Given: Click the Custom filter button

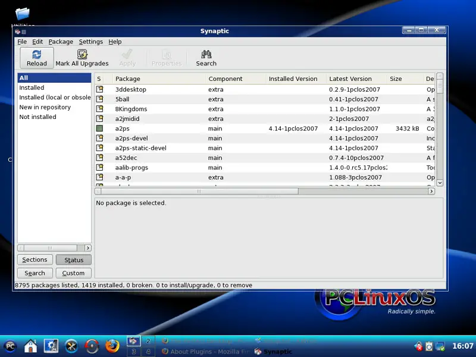Looking at the screenshot, I should click(x=74, y=273).
